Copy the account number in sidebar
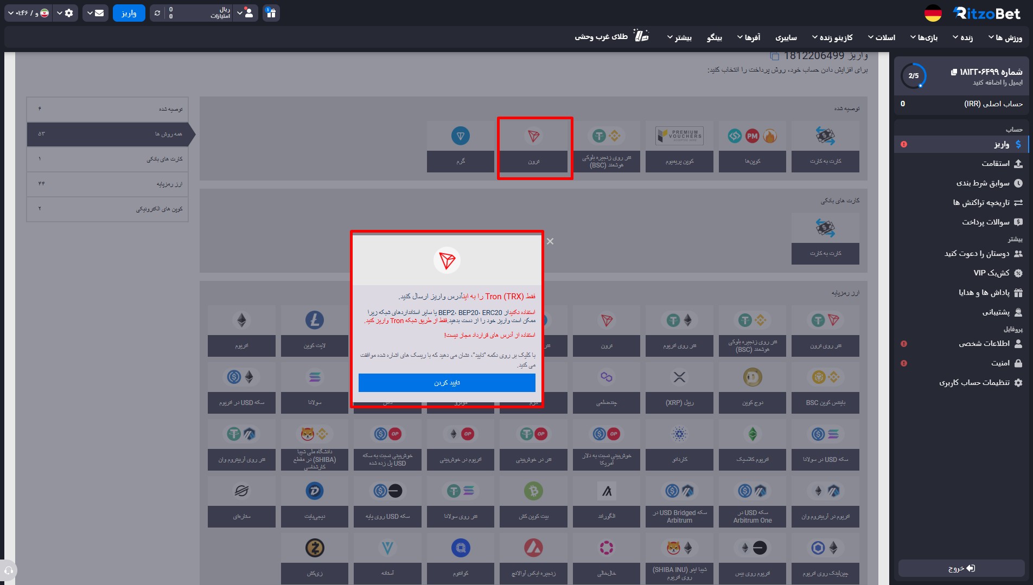The height and width of the screenshot is (585, 1033). coord(954,72)
